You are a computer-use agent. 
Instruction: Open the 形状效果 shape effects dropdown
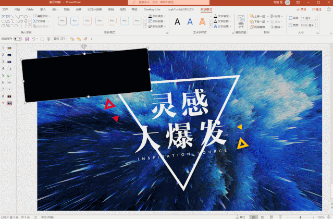(x=157, y=27)
